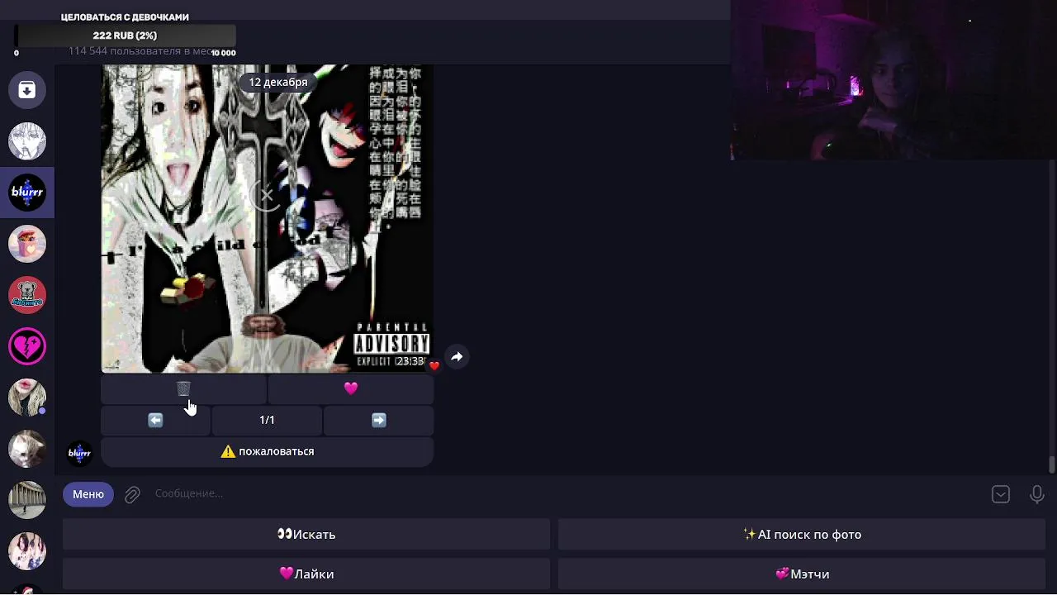1057x595 pixels.
Task: Open the pink heart box avatar chat
Action: pyautogui.click(x=27, y=244)
